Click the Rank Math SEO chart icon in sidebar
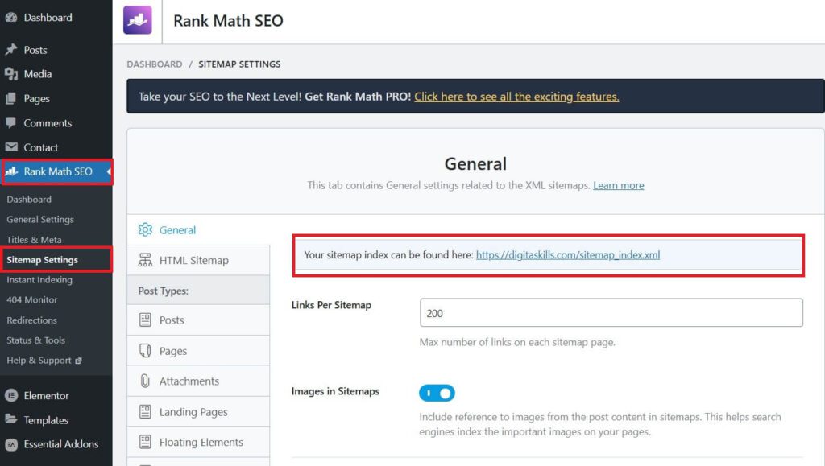Screen dimensions: 825x466 (11, 171)
